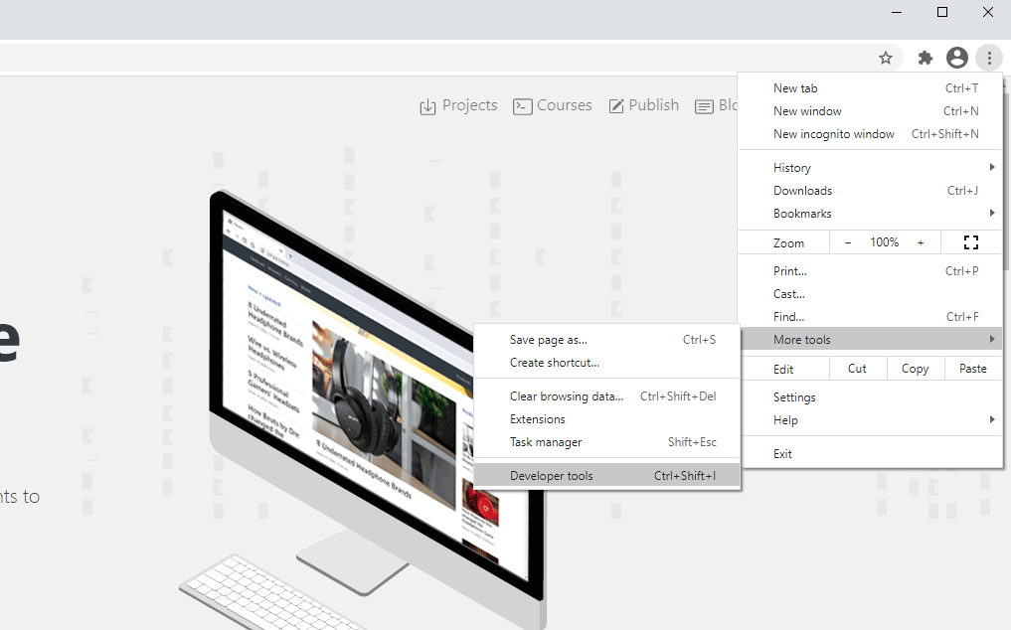Expand the More tools submenu
The image size is (1011, 630).
871,340
